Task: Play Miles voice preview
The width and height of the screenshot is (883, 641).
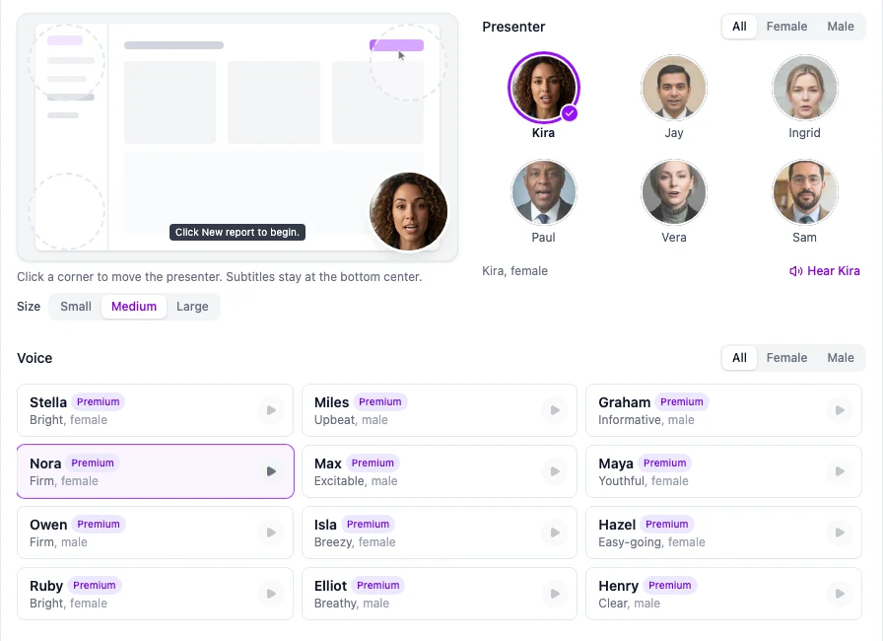Action: [x=555, y=410]
